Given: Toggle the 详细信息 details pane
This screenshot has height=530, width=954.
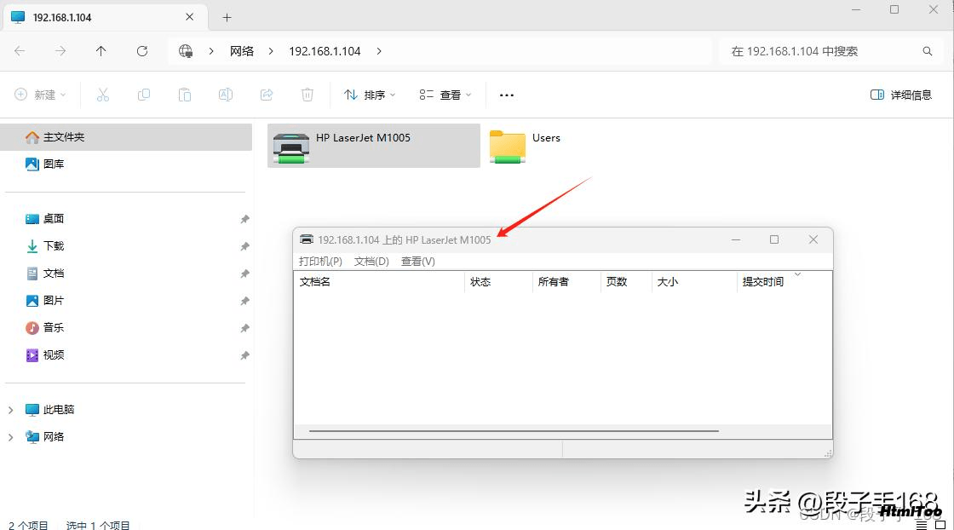Looking at the screenshot, I should pyautogui.click(x=901, y=95).
